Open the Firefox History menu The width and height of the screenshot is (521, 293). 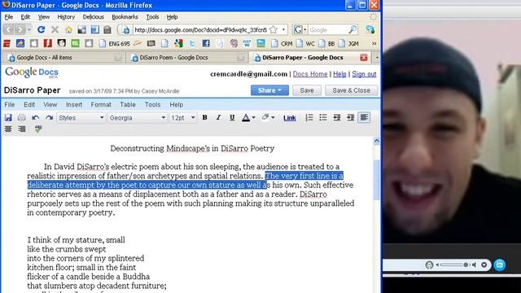[x=66, y=17]
